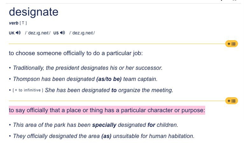This screenshot has width=244, height=145.
Task: Click the '[+ to infinitive]' grammar label
Action: coord(28,90)
